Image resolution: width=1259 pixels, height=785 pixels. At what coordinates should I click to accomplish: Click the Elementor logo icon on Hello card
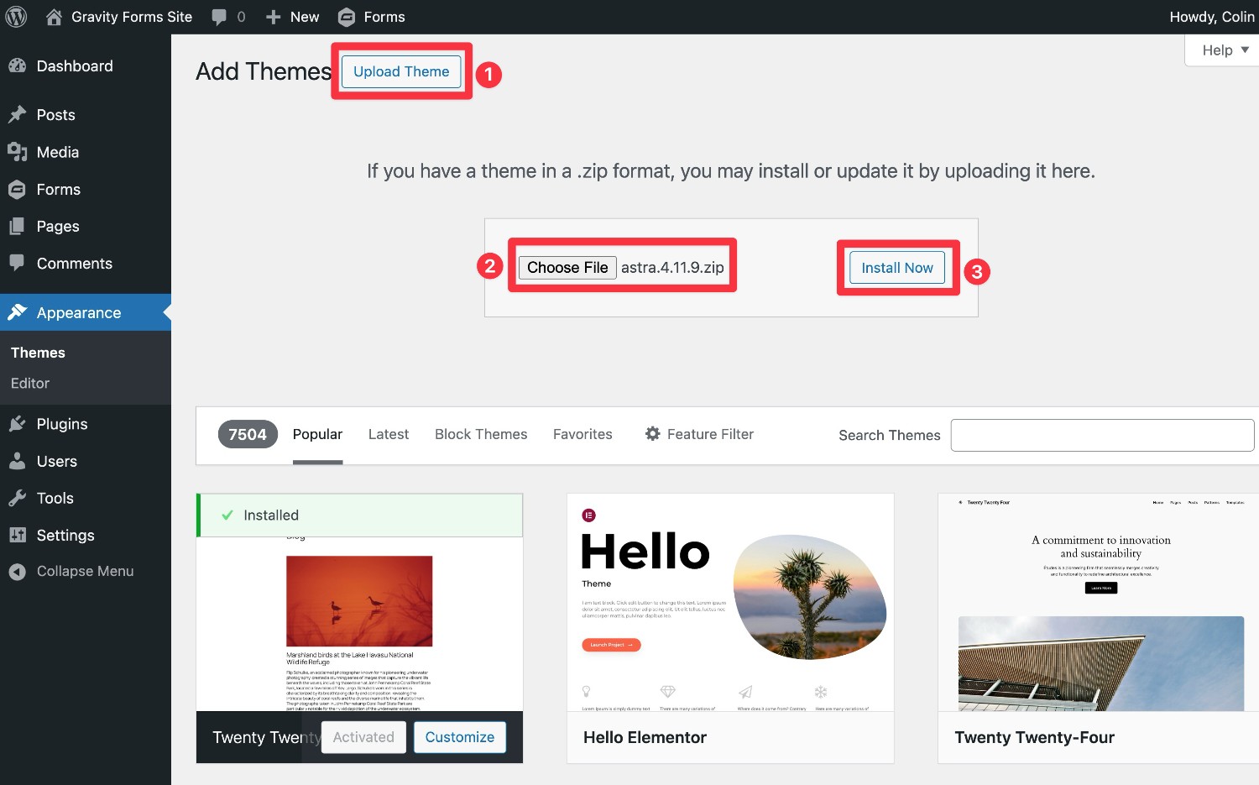pyautogui.click(x=588, y=515)
